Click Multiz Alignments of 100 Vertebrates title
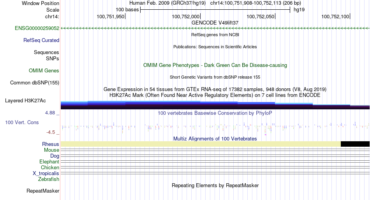This screenshot has height=200, width=370. tap(215, 139)
